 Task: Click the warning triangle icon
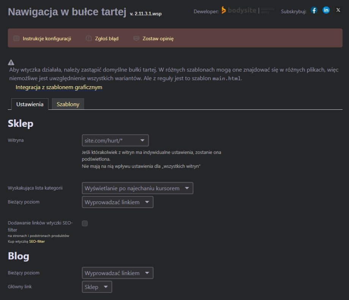coord(11,63)
